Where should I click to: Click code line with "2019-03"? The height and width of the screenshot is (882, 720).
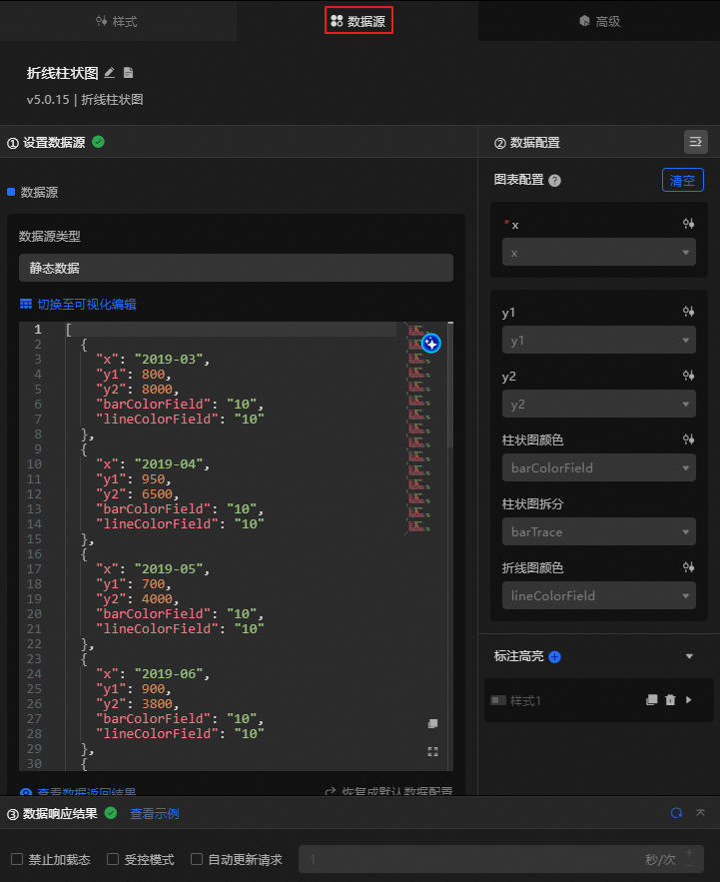pos(152,359)
